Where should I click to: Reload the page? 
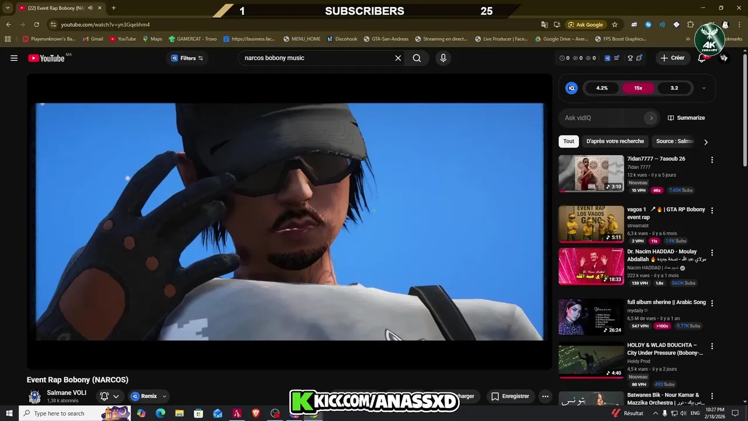click(36, 25)
